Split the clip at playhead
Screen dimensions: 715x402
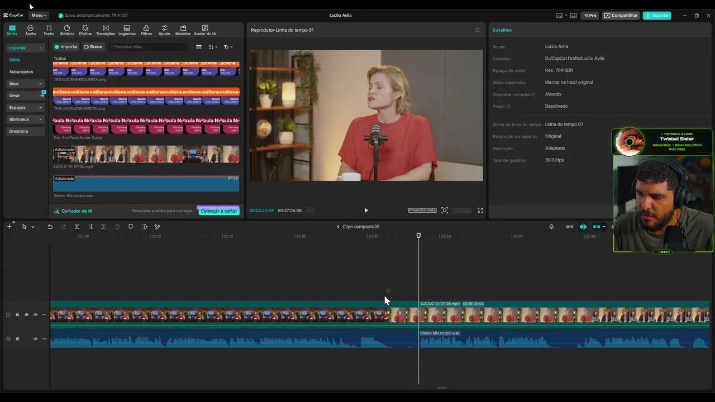click(77, 227)
